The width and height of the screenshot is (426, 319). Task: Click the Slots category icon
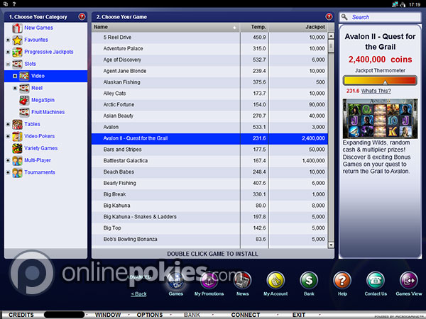click(17, 64)
